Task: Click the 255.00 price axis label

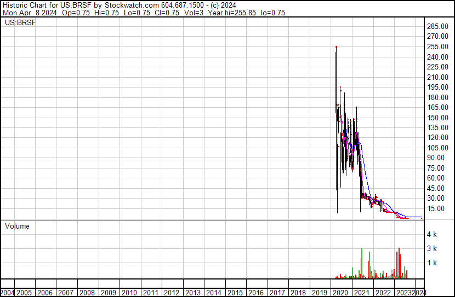Action: (x=437, y=46)
